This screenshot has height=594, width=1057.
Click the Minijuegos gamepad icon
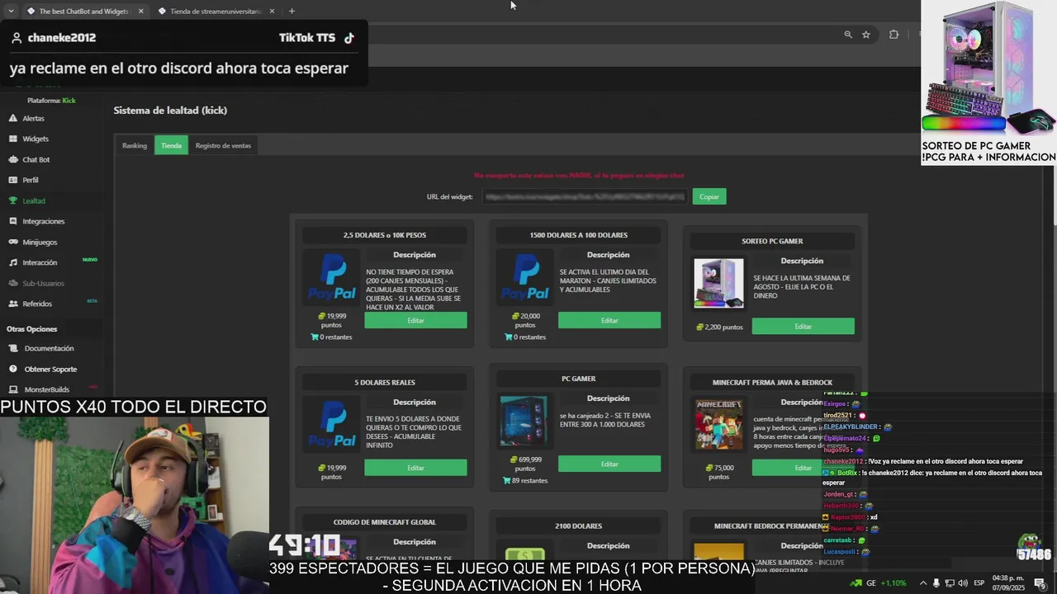coord(13,242)
